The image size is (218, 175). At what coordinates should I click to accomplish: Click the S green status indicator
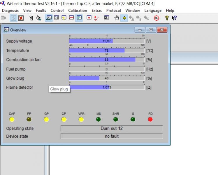pyautogui.click(x=133, y=119)
